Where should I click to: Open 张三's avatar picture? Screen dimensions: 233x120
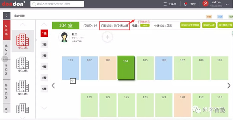pos(64,37)
